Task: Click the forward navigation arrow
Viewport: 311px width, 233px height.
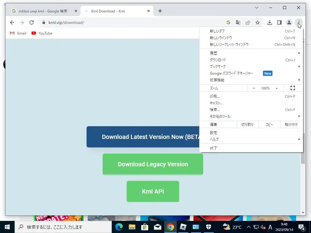Action: click(22, 22)
